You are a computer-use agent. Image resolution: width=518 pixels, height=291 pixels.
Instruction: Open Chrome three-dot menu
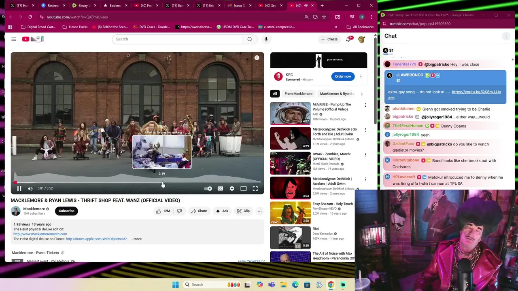[371, 17]
